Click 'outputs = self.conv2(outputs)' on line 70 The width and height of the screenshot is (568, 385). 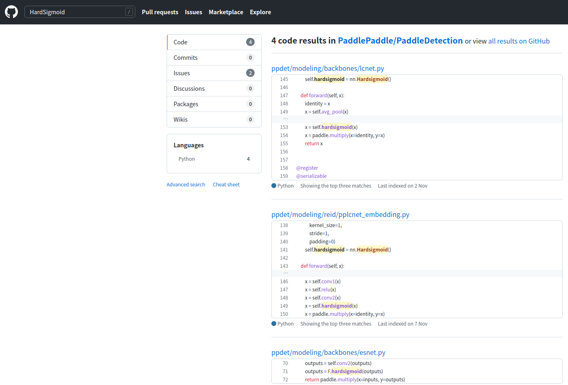(338, 363)
